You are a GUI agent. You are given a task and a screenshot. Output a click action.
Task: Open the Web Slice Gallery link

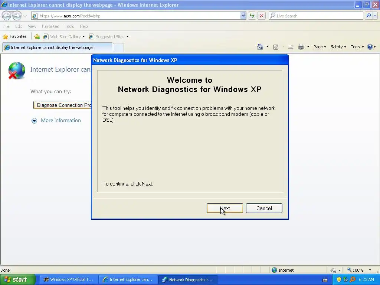(x=62, y=37)
